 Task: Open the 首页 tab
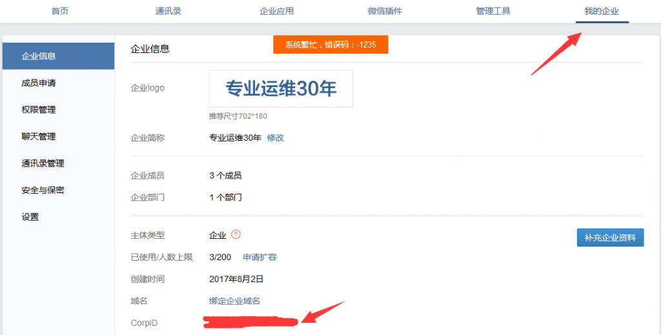click(60, 12)
